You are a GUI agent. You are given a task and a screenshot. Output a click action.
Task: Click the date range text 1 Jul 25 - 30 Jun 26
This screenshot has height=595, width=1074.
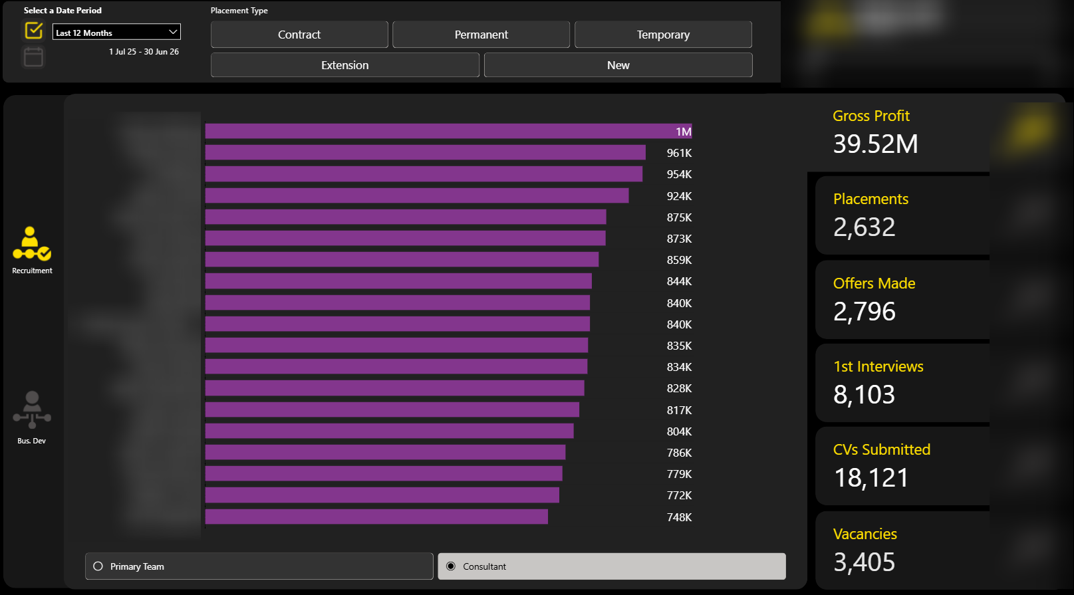[x=144, y=52]
